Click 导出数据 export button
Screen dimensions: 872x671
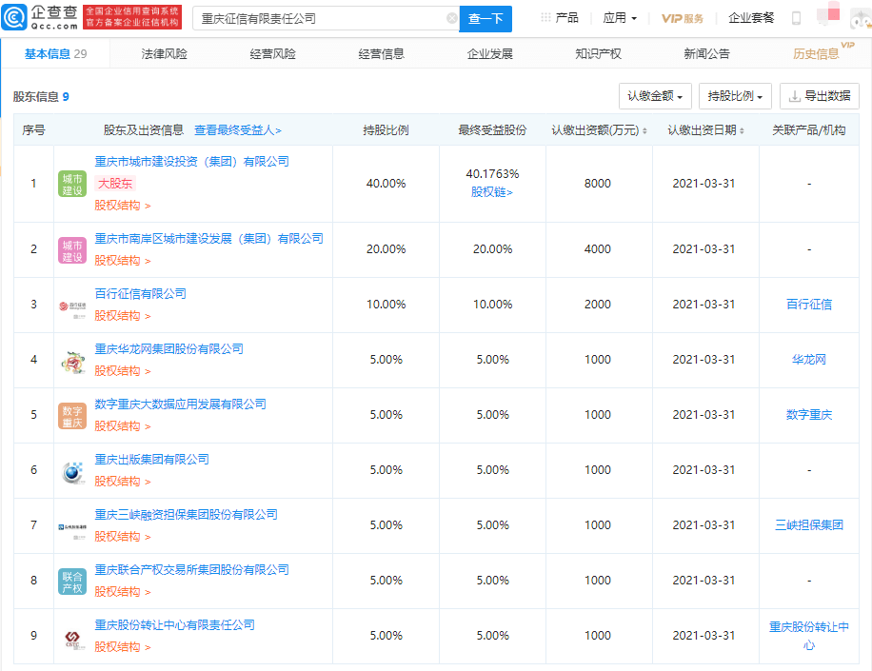(820, 96)
